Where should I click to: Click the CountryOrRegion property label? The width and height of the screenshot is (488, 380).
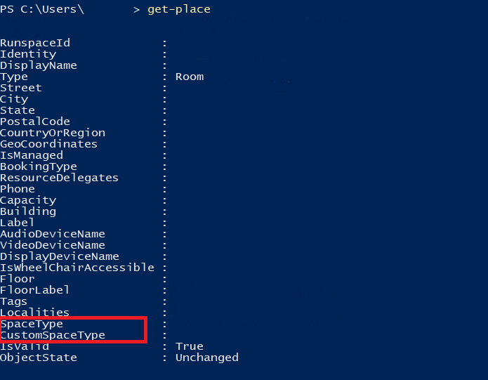(53, 133)
